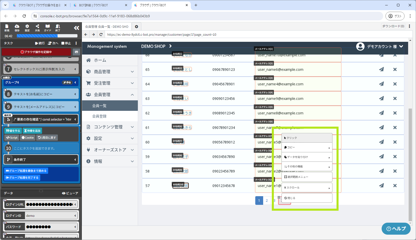The height and width of the screenshot is (240, 416).
Task: Expand the コンテンツ管理 menu
Action: (110, 127)
